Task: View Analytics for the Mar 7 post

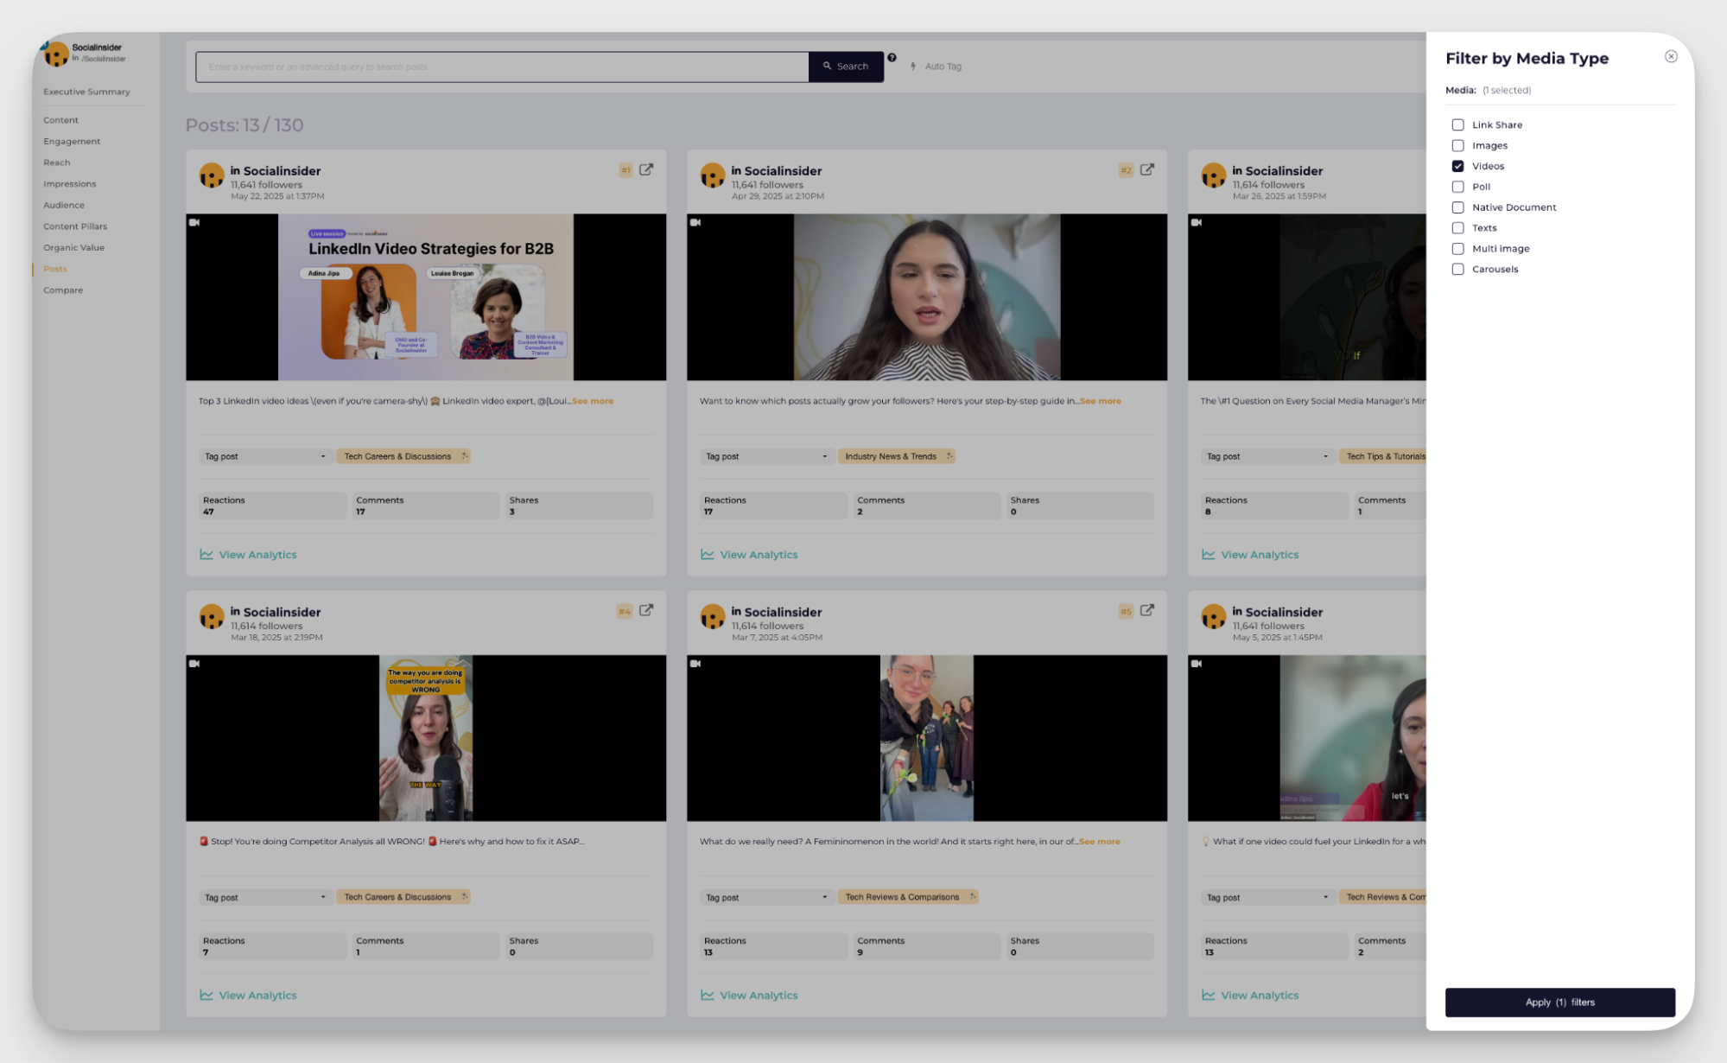Action: 749,996
